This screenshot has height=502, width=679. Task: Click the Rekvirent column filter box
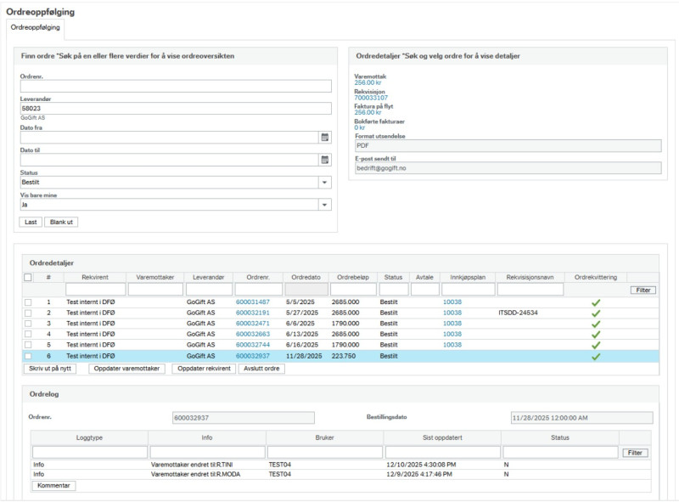pos(96,289)
